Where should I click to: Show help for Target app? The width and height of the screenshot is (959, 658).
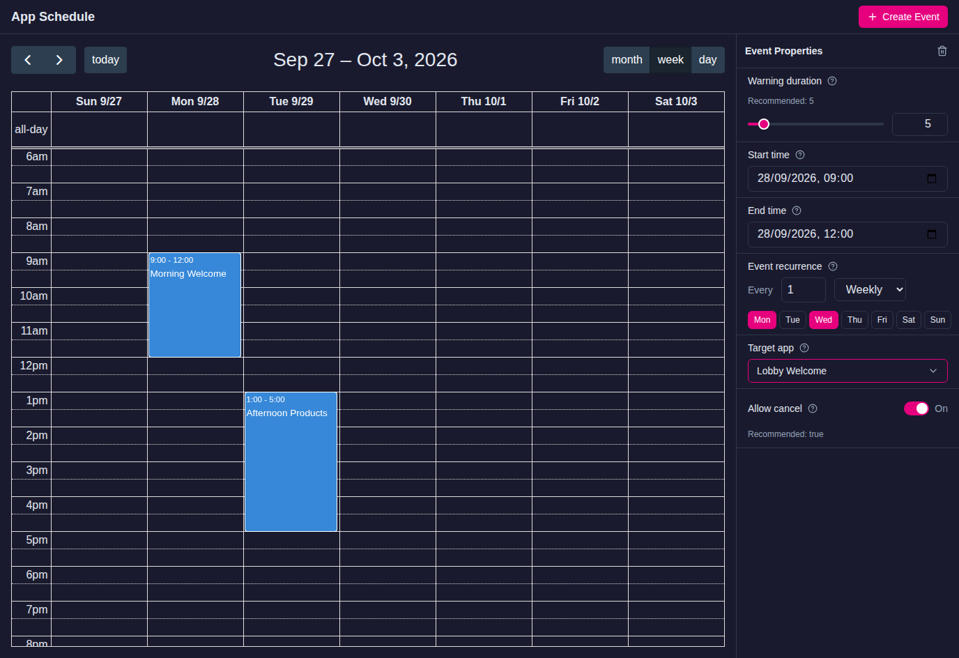tap(804, 348)
